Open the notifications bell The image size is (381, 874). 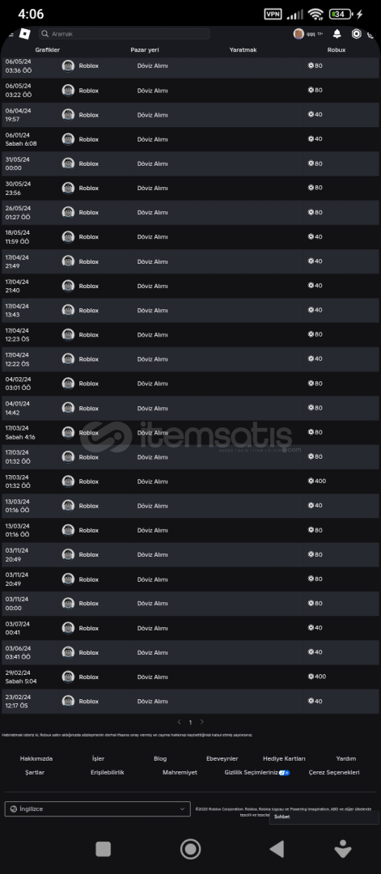click(337, 34)
